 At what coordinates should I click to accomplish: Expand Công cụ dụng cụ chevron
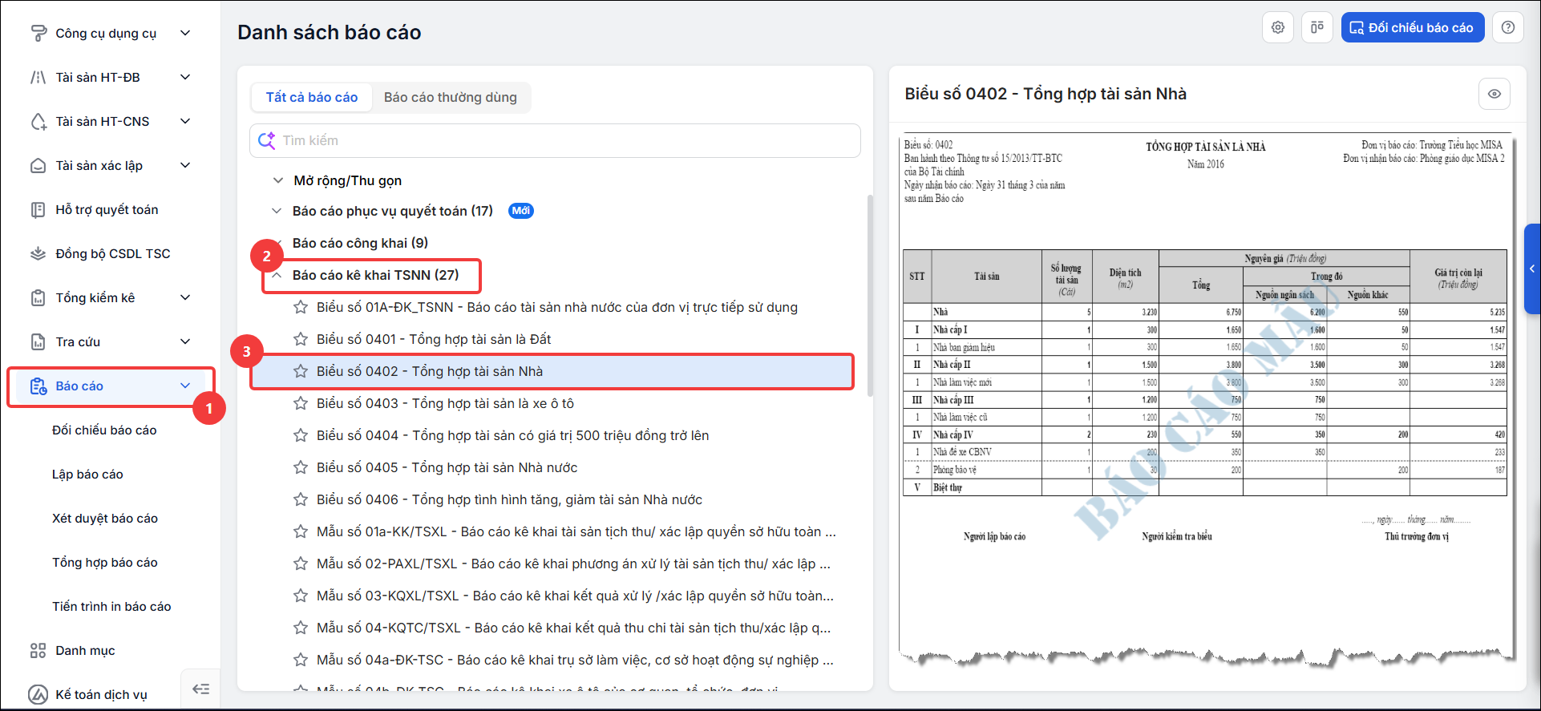(185, 33)
